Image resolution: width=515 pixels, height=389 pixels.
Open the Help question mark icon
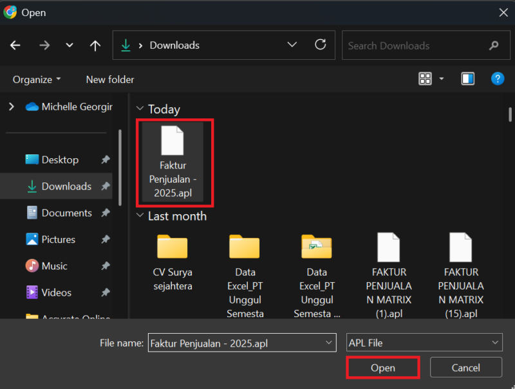[497, 78]
